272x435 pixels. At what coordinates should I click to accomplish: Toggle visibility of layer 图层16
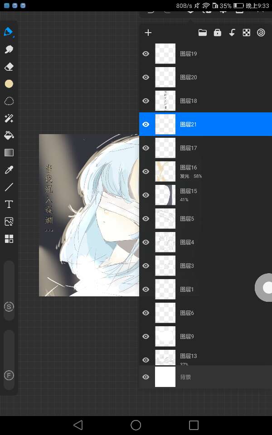click(x=146, y=172)
